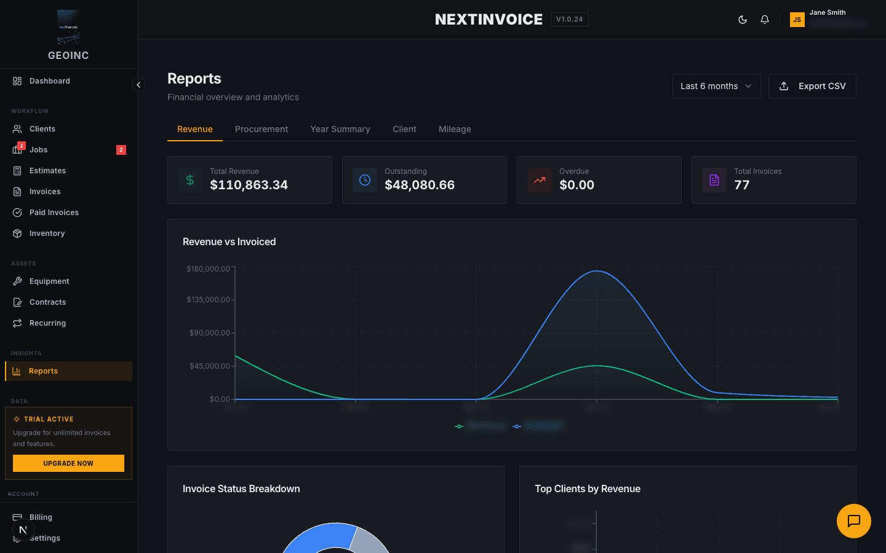Toggle dark mode with the moon icon
This screenshot has width=886, height=553.
[743, 20]
